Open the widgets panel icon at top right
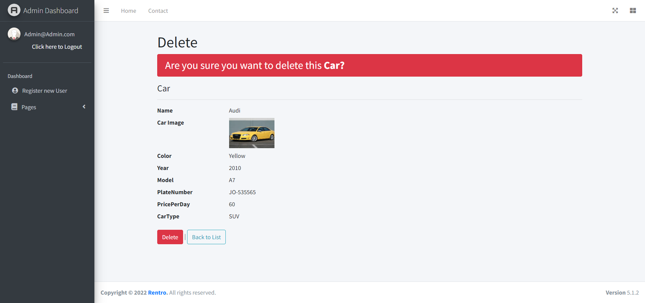This screenshot has width=645, height=303. point(633,10)
